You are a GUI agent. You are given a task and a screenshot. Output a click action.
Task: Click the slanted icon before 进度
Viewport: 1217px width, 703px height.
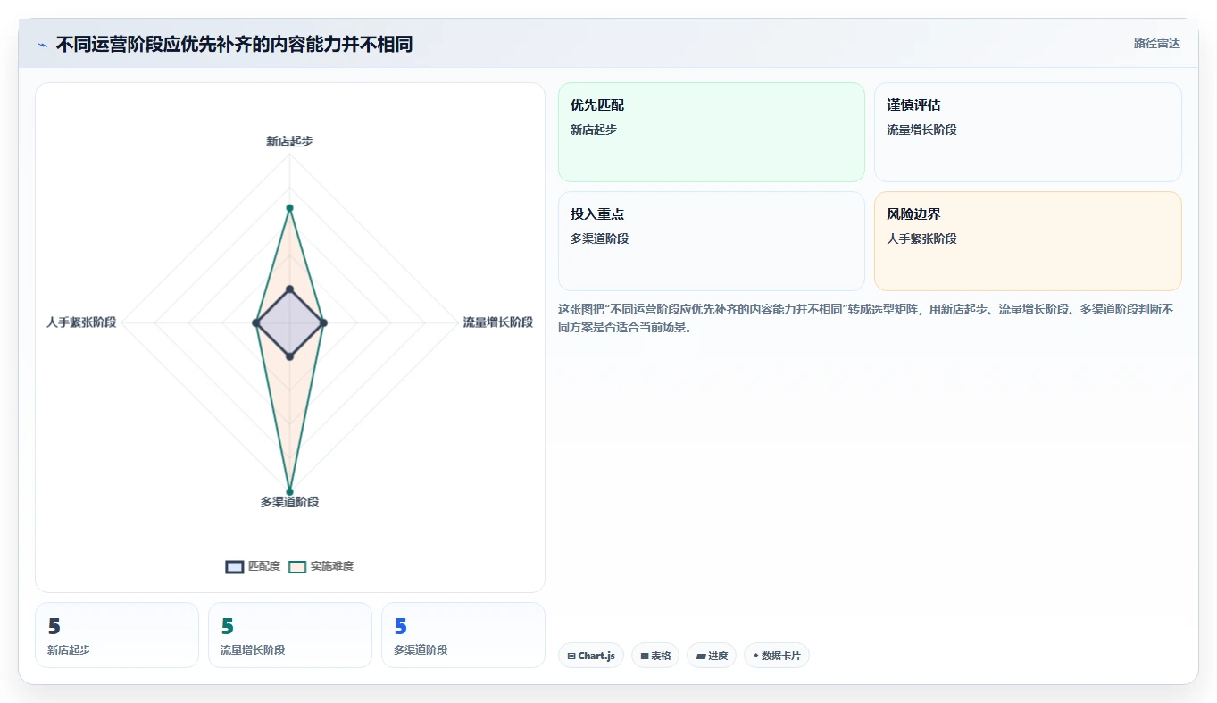coord(702,657)
